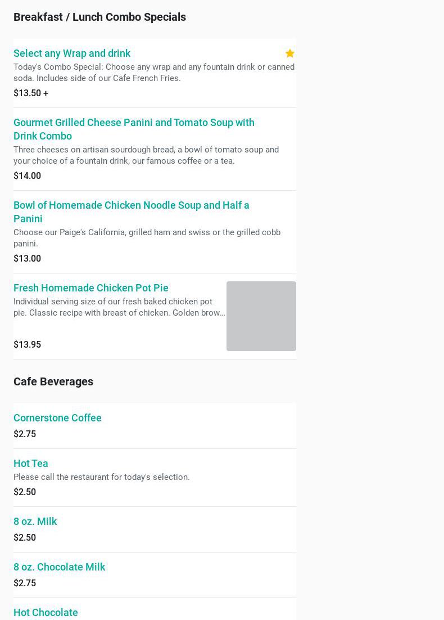Click the $2.75 Cornerstone Coffee price
The height and width of the screenshot is (620, 444).
tap(25, 434)
